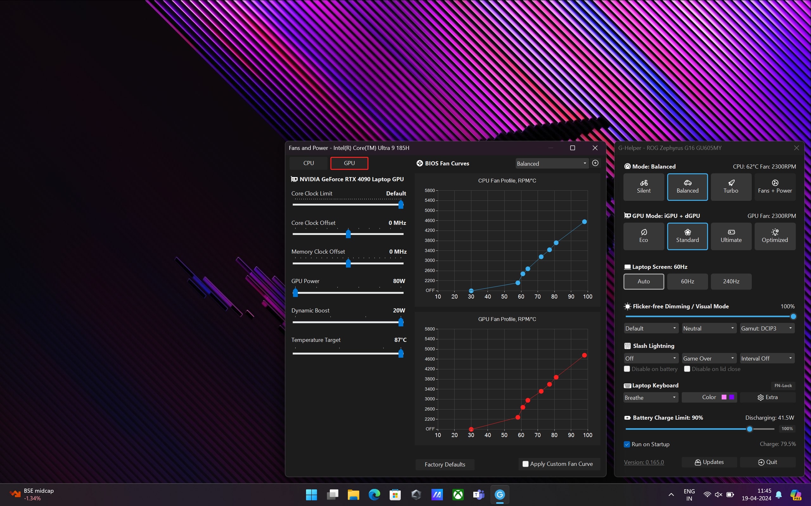811x506 pixels.
Task: Activate Turbo performance mode
Action: tap(731, 187)
